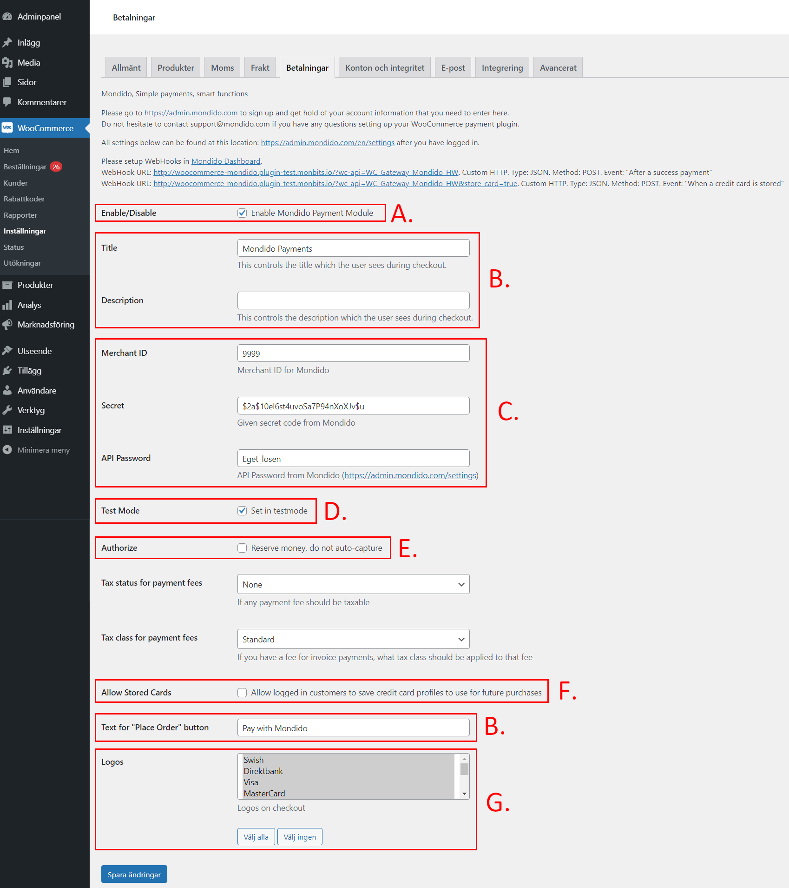The width and height of the screenshot is (789, 888).
Task: Uncheck Enable Mondido Payment Module
Action: point(242,213)
